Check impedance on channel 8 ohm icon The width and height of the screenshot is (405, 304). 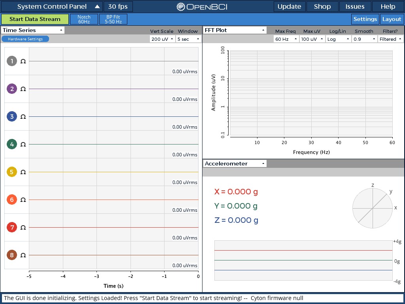(23, 255)
